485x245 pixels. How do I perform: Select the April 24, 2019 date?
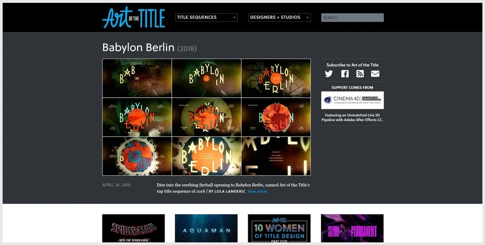tap(116, 185)
